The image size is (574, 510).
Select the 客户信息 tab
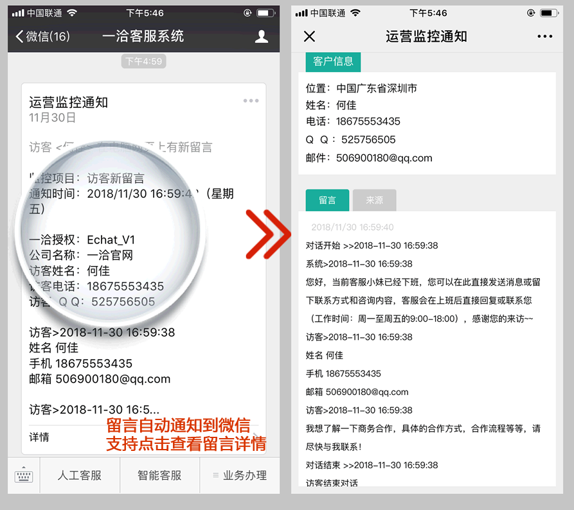pos(333,62)
